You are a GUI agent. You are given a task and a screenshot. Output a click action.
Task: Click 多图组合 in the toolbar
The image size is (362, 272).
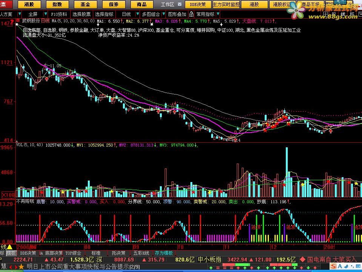coord(151,14)
